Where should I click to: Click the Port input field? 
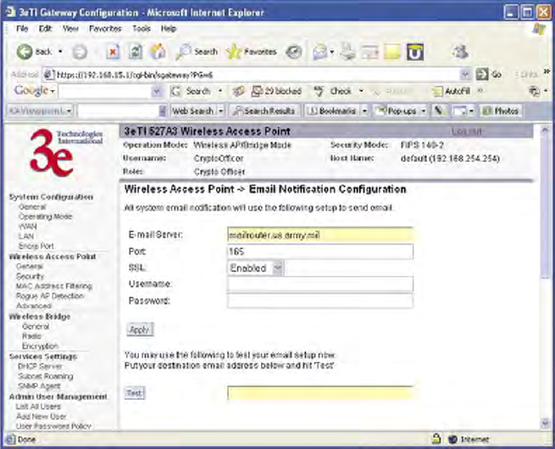point(320,251)
